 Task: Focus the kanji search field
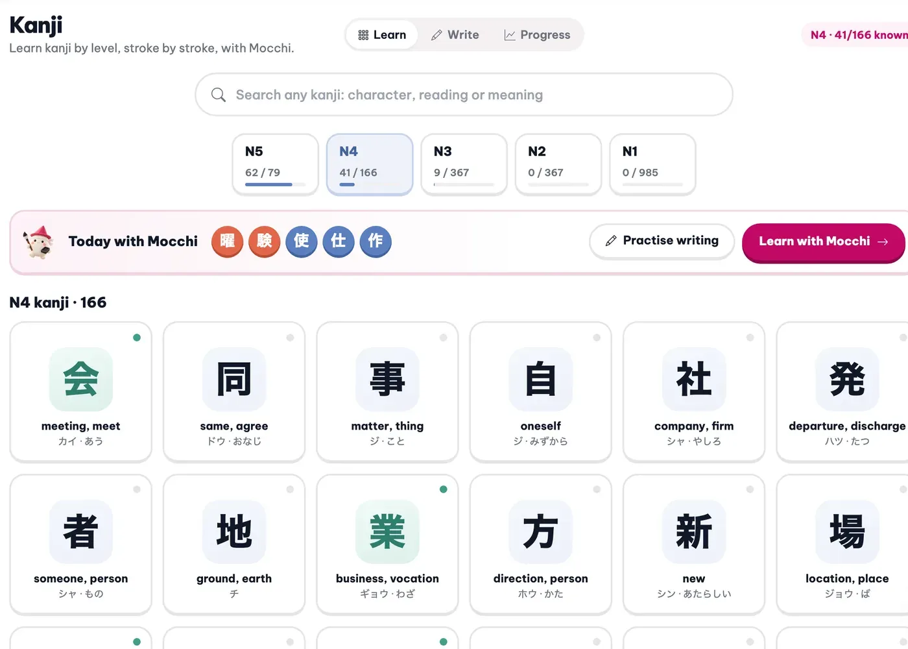coord(464,95)
